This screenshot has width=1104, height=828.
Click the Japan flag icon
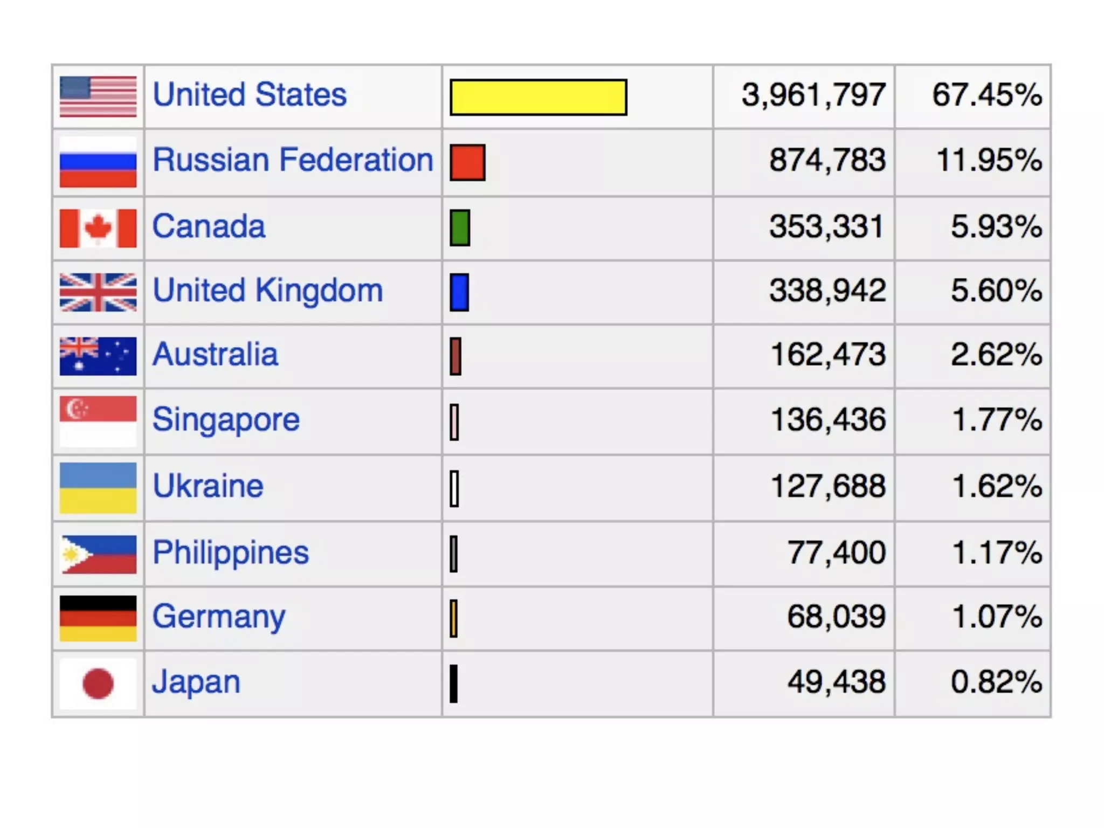pyautogui.click(x=98, y=684)
